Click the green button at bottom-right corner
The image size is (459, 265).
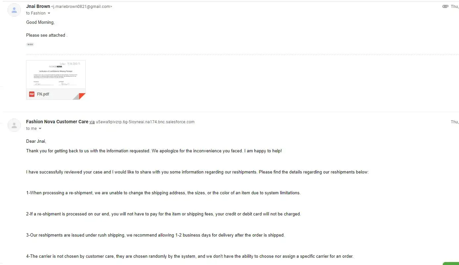pos(451,263)
